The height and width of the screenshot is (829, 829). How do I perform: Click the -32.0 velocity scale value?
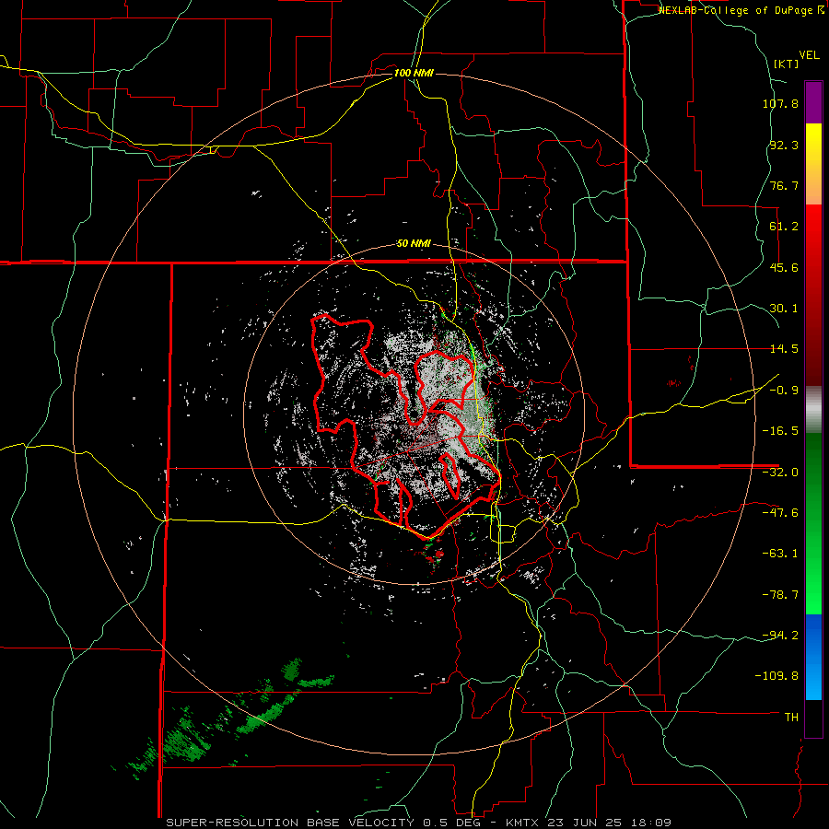[780, 473]
